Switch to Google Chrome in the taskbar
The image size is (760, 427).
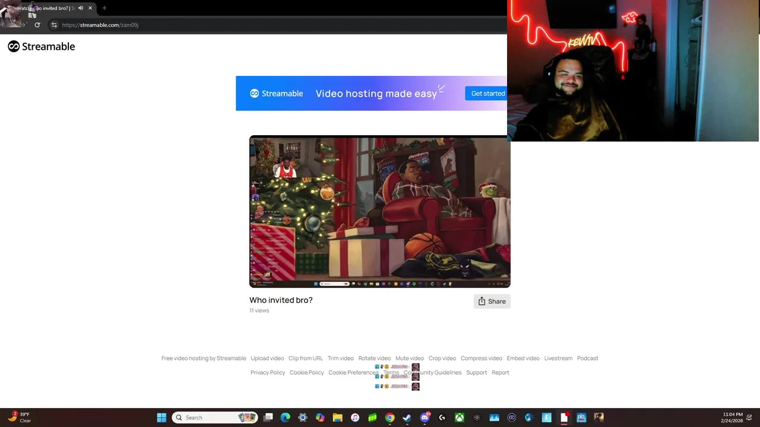tap(389, 418)
